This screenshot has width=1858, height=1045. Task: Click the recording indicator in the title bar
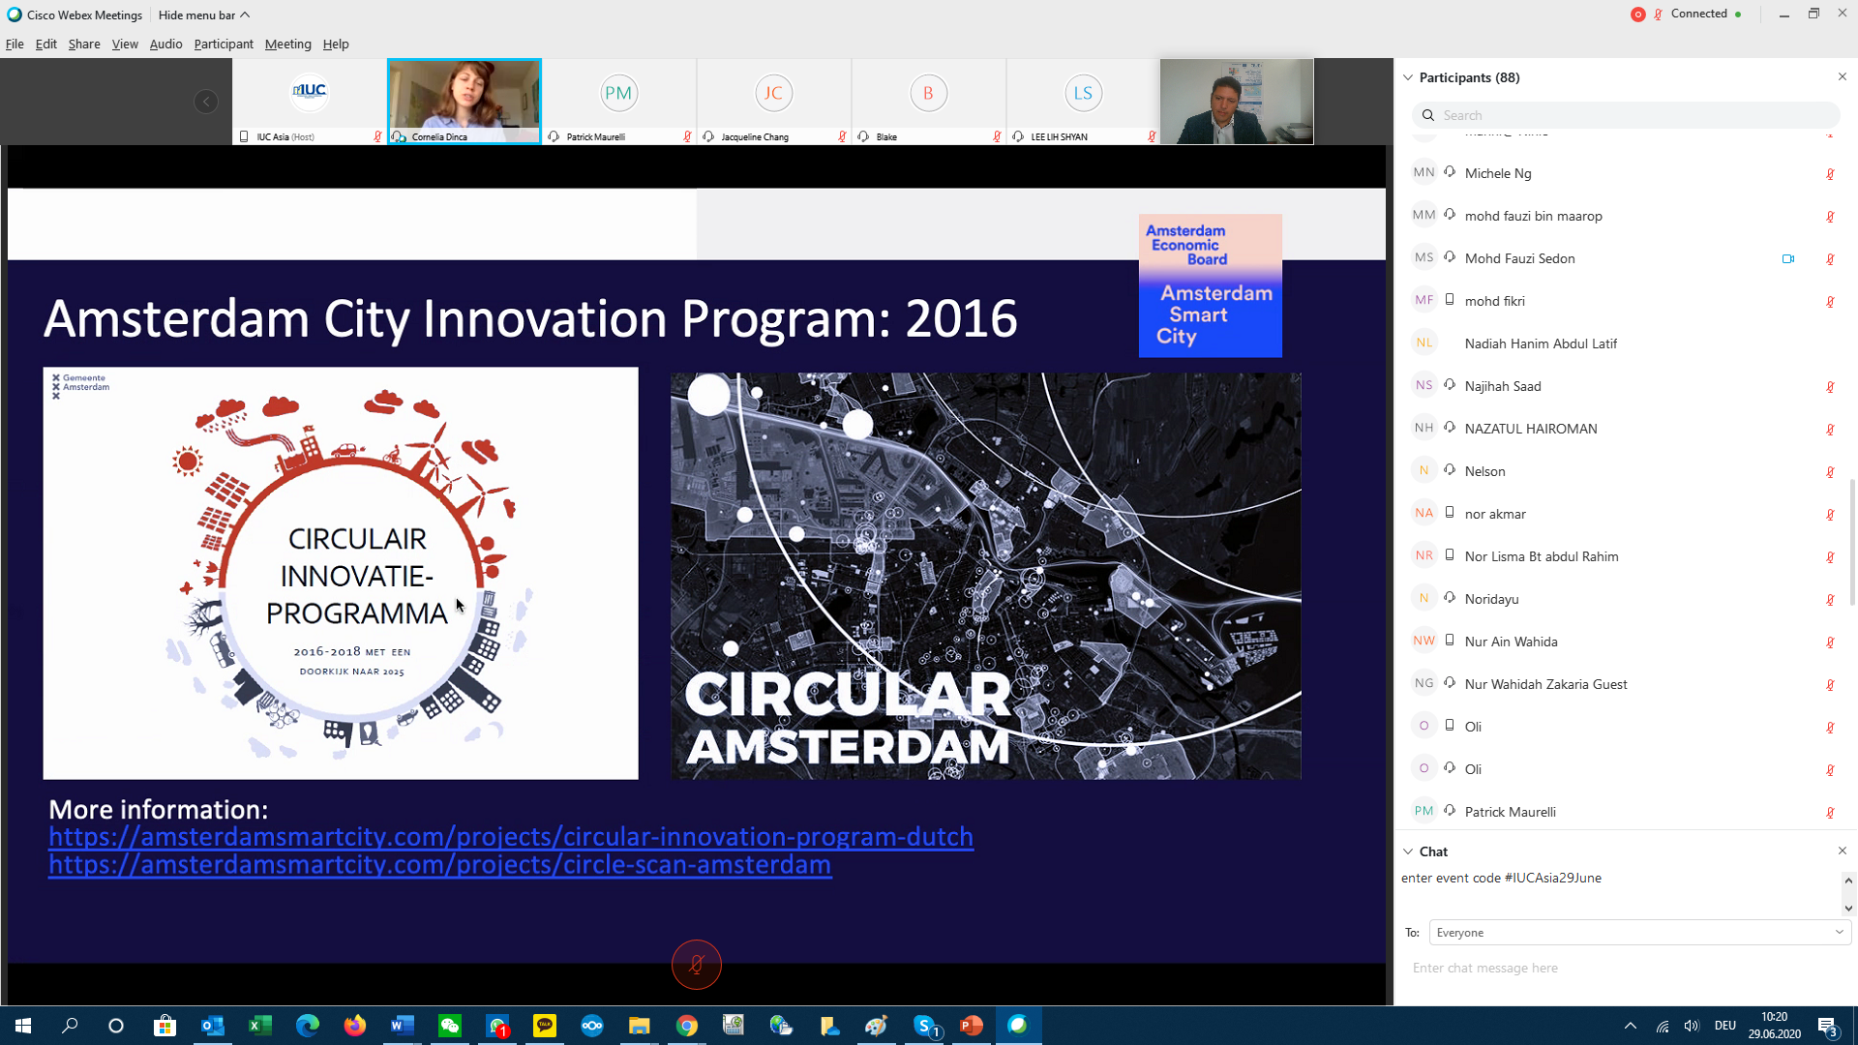tap(1637, 15)
